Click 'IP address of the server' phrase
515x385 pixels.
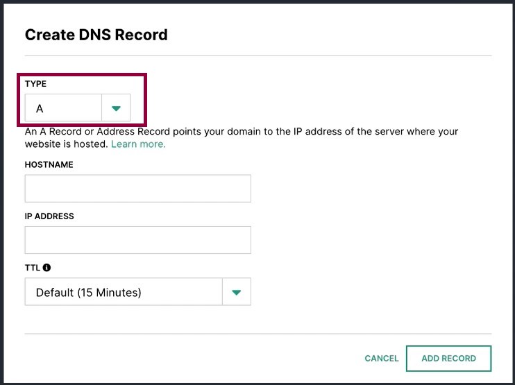332,132
